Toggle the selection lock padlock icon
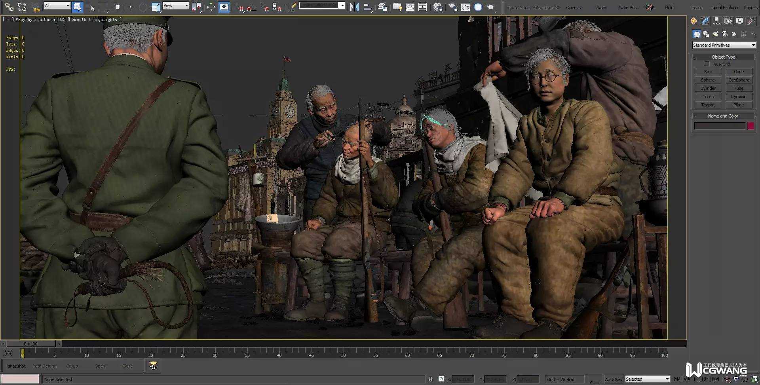760x385 pixels. 430,379
